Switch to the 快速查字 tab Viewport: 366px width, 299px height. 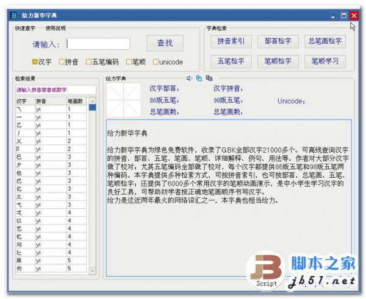pyautogui.click(x=25, y=28)
